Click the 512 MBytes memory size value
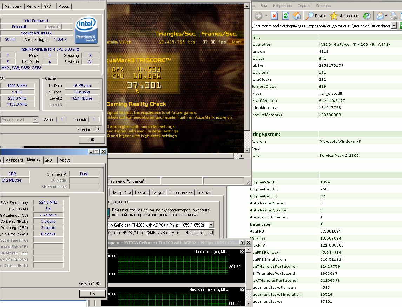Screen dimensions: 402x307 click(15, 180)
